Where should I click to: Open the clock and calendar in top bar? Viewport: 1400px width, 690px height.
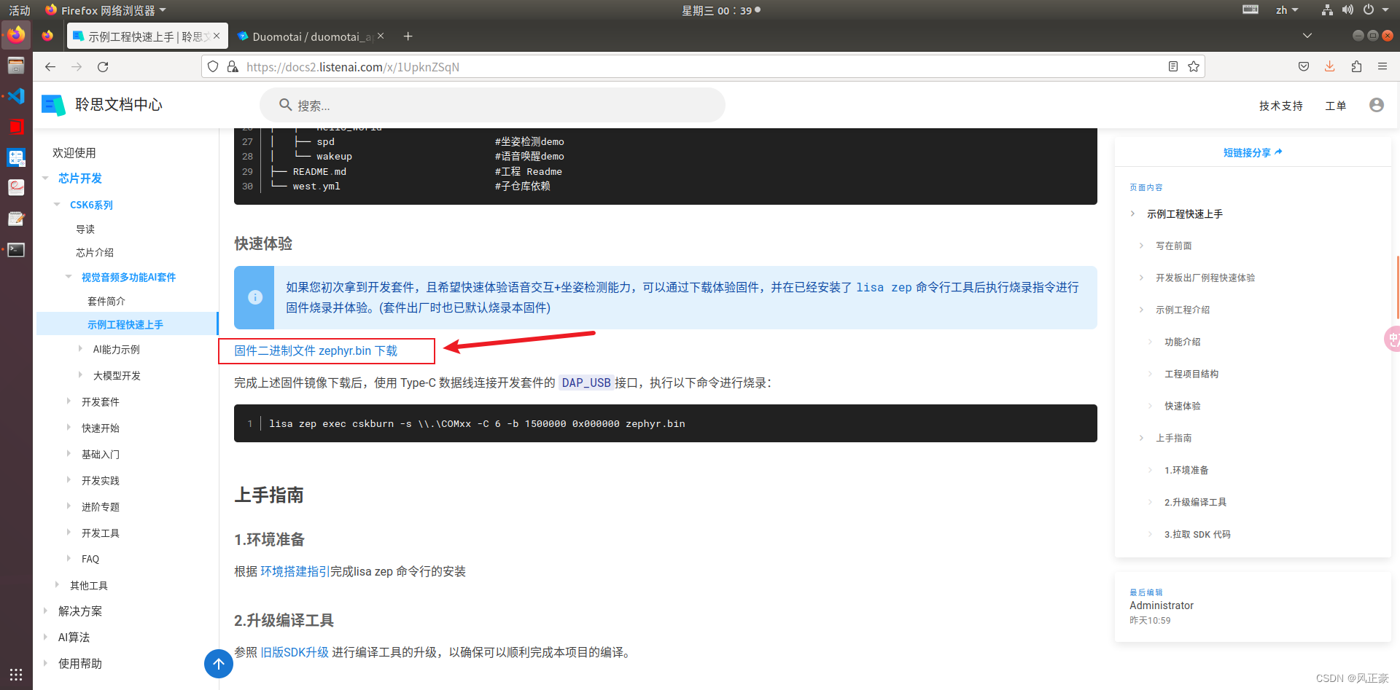click(x=720, y=10)
